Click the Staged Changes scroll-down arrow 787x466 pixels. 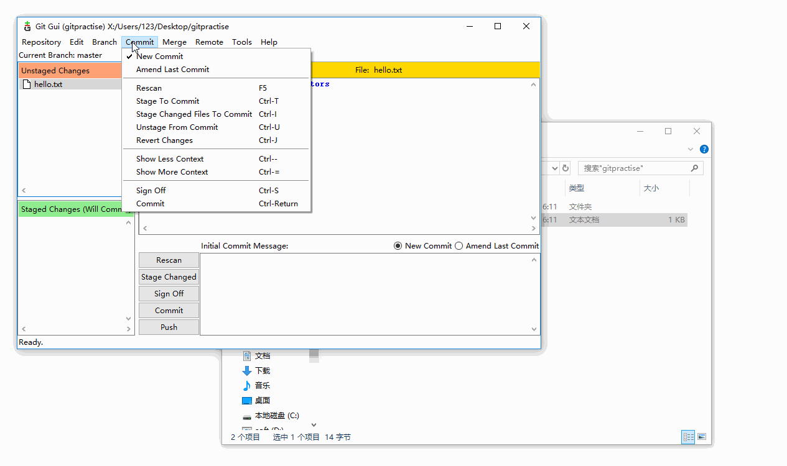pos(129,319)
